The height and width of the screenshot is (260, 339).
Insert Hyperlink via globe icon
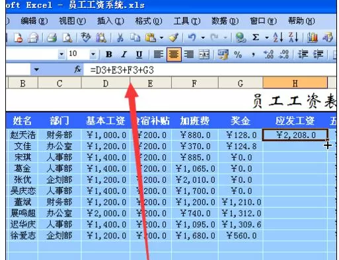(x=241, y=38)
